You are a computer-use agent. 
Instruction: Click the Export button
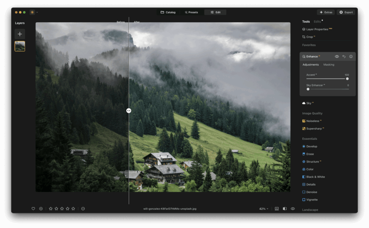(x=346, y=12)
